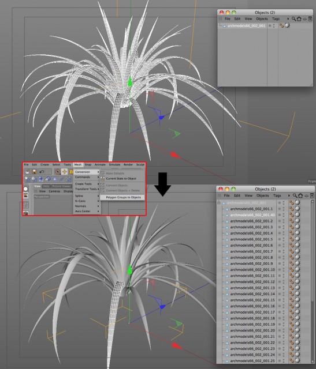Click layer color dot of archmodels66_002_001.18

pos(280,318)
